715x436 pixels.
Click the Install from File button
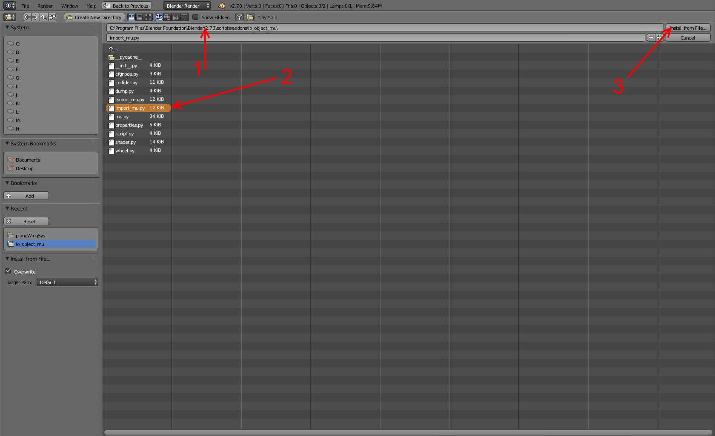[x=688, y=28]
